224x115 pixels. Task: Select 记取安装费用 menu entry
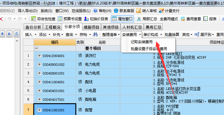(x=142, y=42)
